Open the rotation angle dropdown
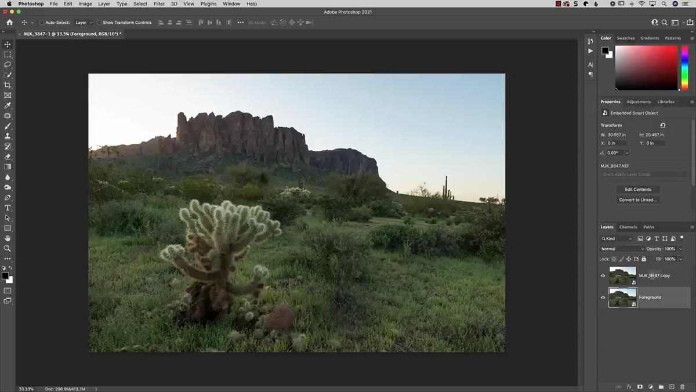The height and width of the screenshot is (392, 696). [626, 153]
